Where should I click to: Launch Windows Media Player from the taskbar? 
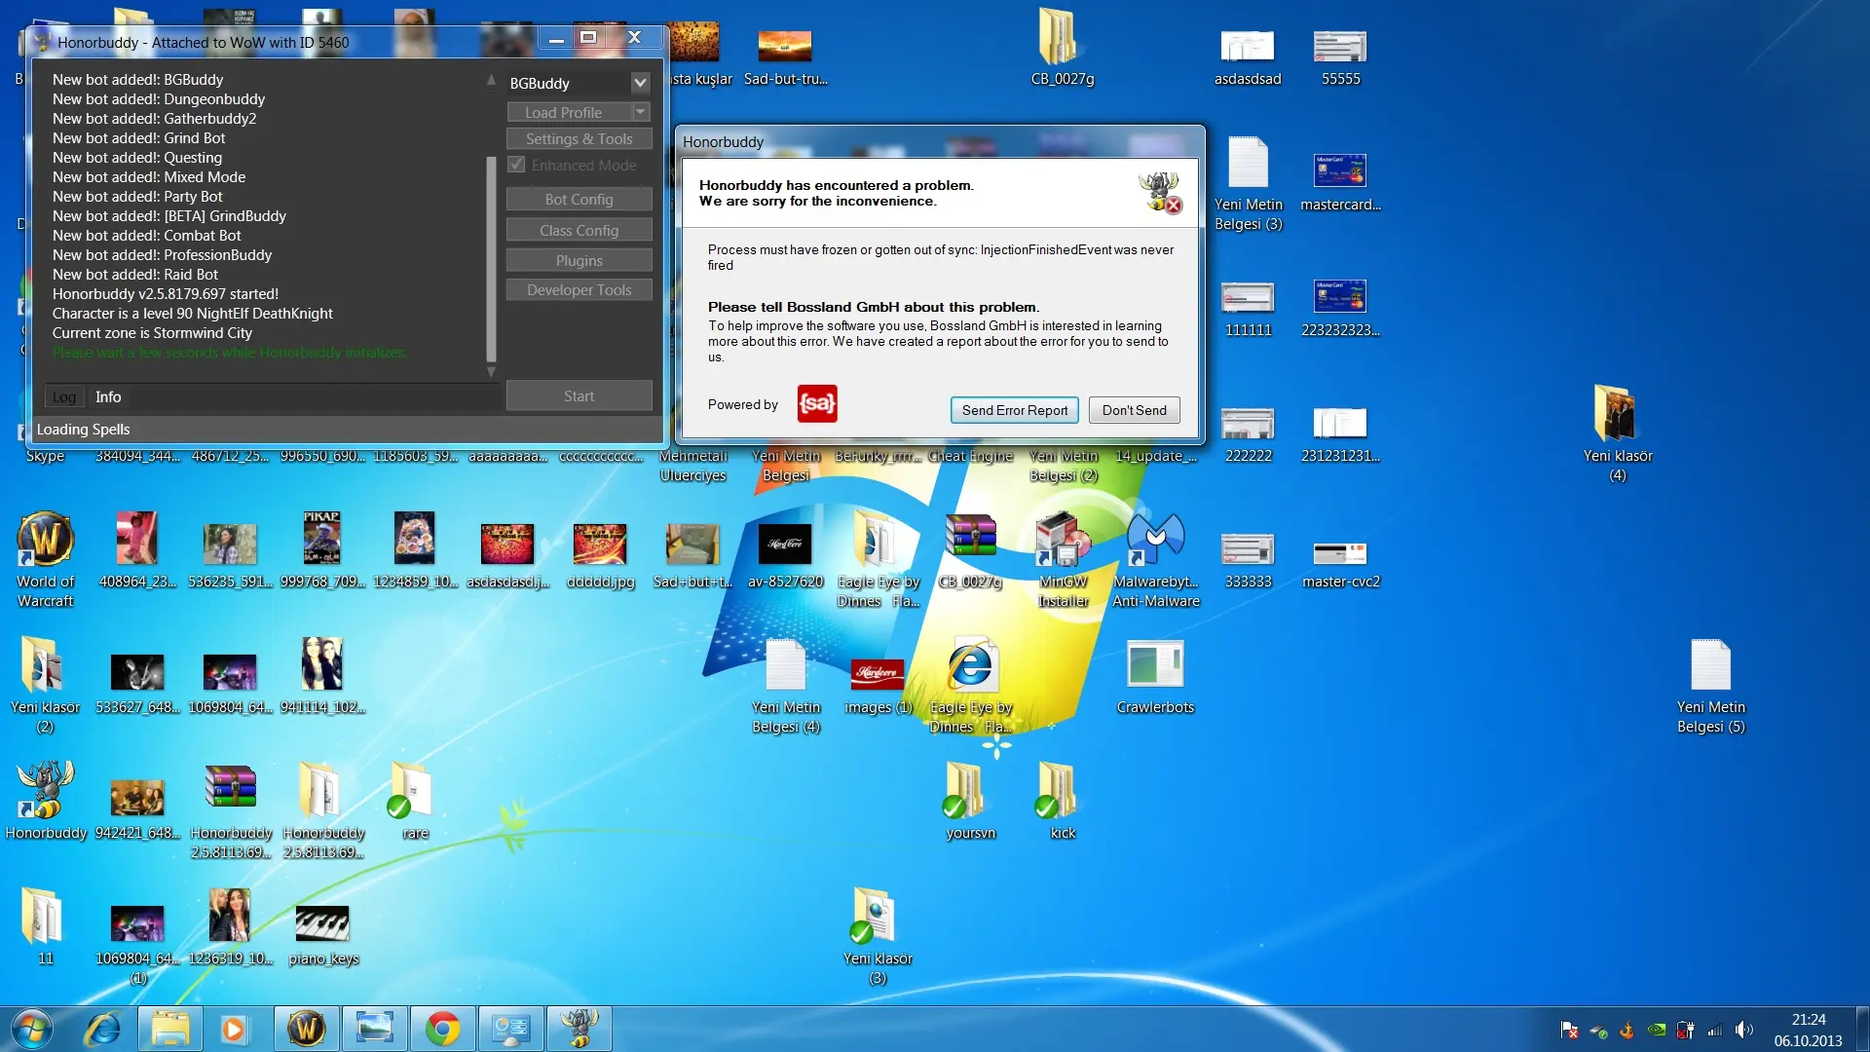coord(233,1029)
